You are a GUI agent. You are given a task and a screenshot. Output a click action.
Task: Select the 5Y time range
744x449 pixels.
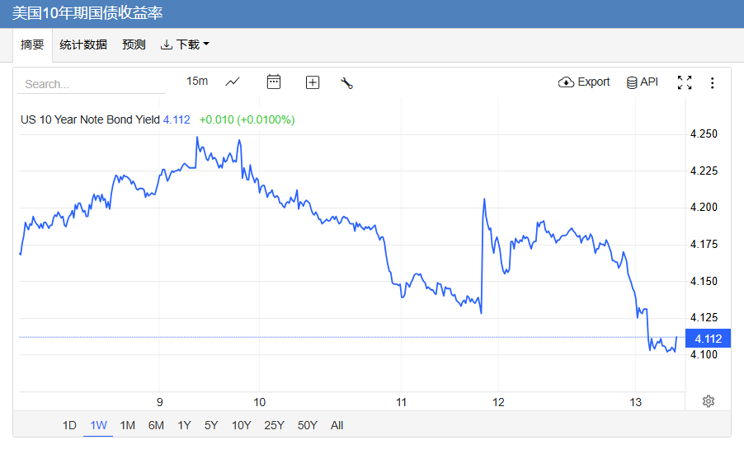coord(211,425)
